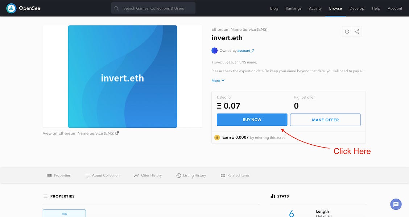Click the blue owner avatar circle
The image size is (409, 217).
pyautogui.click(x=214, y=51)
